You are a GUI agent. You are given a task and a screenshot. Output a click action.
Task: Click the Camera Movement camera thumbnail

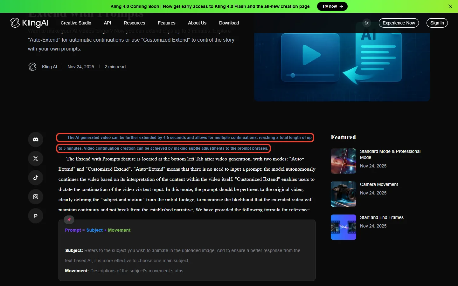click(343, 194)
